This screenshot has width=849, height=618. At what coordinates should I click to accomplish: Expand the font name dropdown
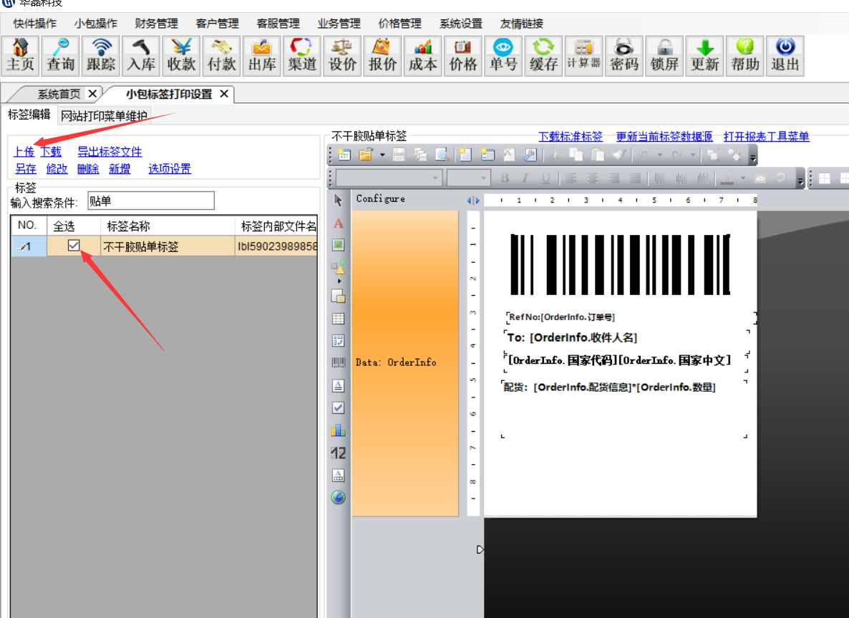pos(435,178)
